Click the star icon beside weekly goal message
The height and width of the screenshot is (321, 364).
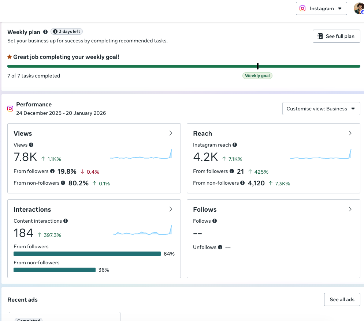[10, 57]
